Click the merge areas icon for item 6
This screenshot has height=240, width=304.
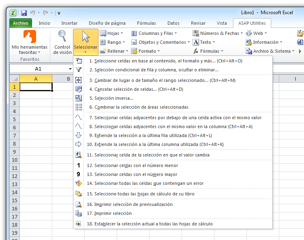click(x=79, y=107)
